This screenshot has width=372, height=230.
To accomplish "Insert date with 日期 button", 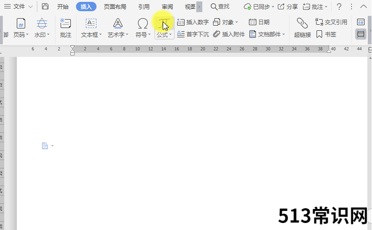I will (259, 22).
